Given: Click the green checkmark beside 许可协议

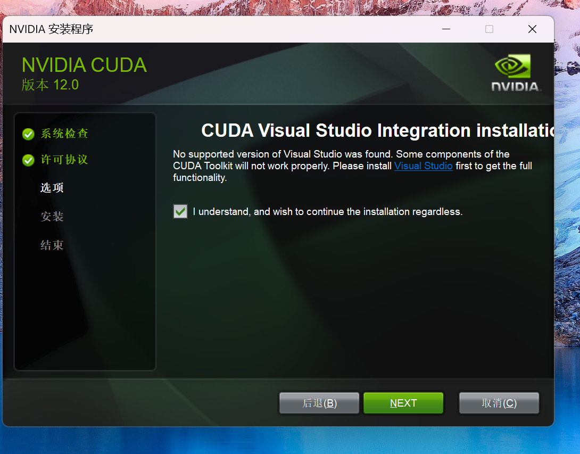Looking at the screenshot, I should [28, 160].
